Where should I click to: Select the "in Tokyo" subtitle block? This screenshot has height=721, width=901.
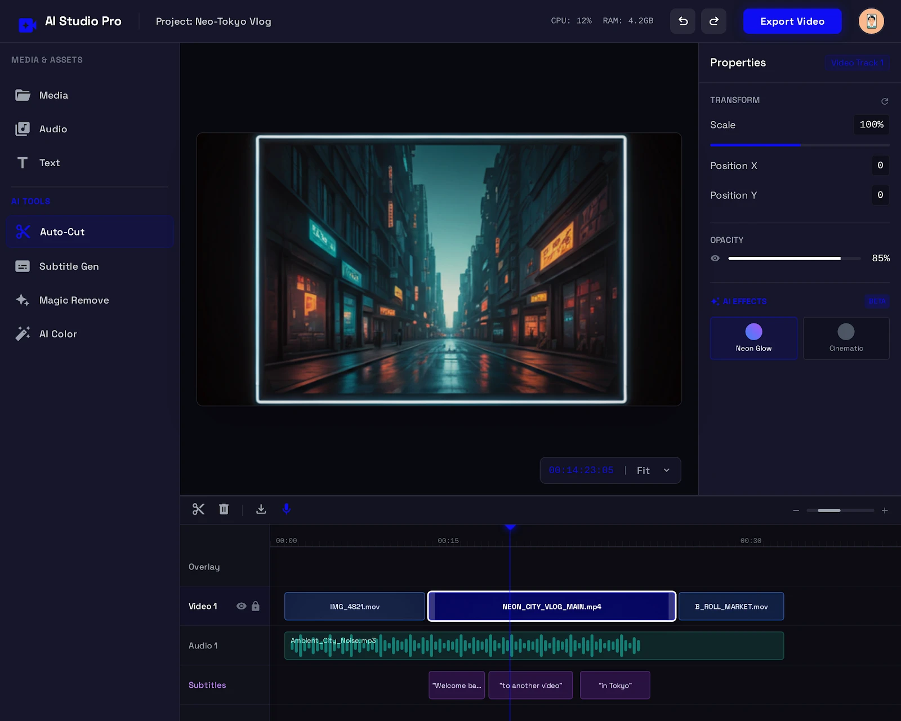click(615, 685)
